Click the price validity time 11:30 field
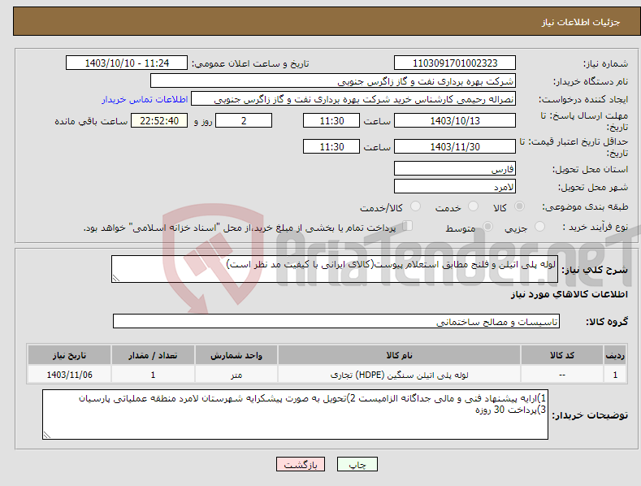 point(331,146)
